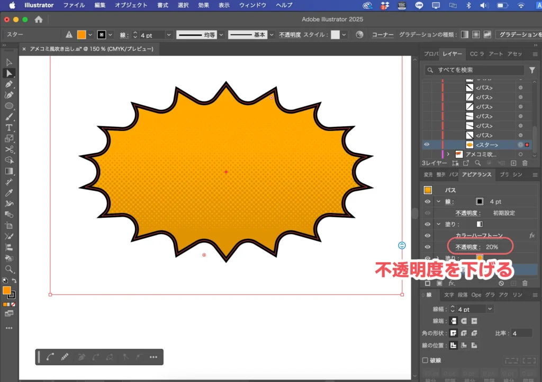
Task: Hide the スター layer with eye icon
Action: [x=427, y=145]
